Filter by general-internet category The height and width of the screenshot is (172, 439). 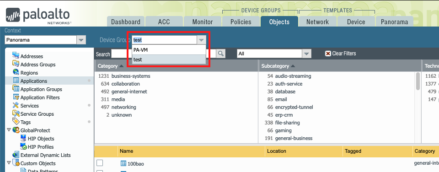click(129, 91)
